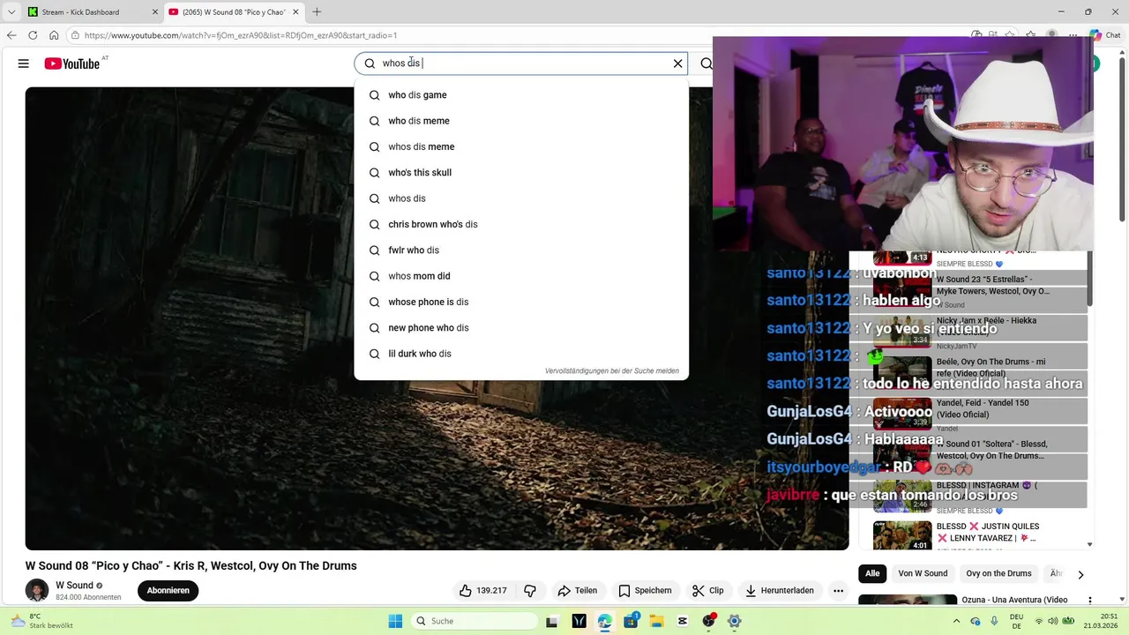Image resolution: width=1129 pixels, height=635 pixels.
Task: Click the YouTube logo to go home
Action: coord(72,63)
